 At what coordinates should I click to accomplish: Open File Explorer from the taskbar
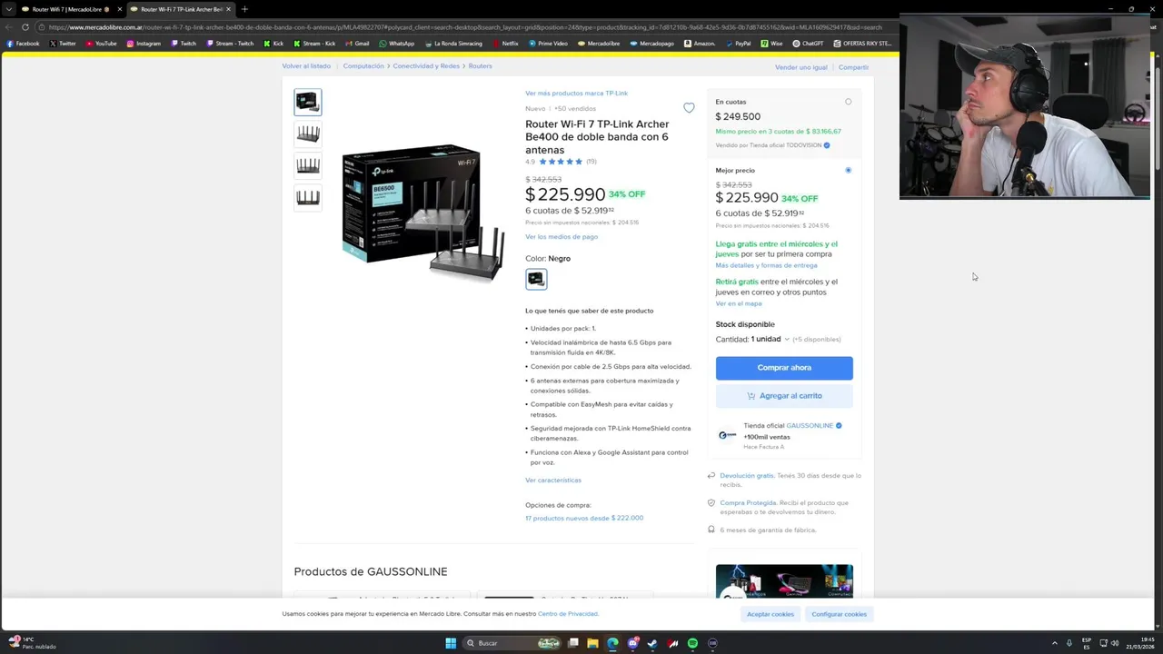pyautogui.click(x=592, y=643)
